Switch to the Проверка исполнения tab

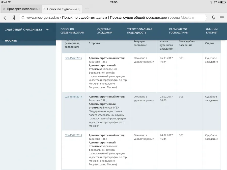(22, 9)
